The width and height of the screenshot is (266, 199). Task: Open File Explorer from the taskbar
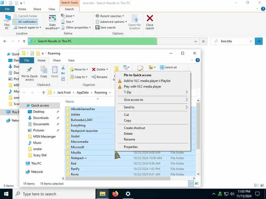tap(102, 194)
